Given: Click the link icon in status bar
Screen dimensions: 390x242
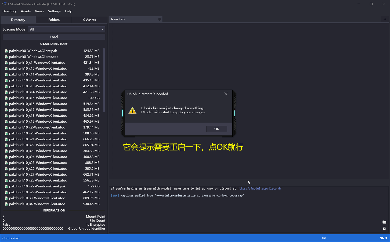Looking at the screenshot, I should pyautogui.click(x=324, y=238).
